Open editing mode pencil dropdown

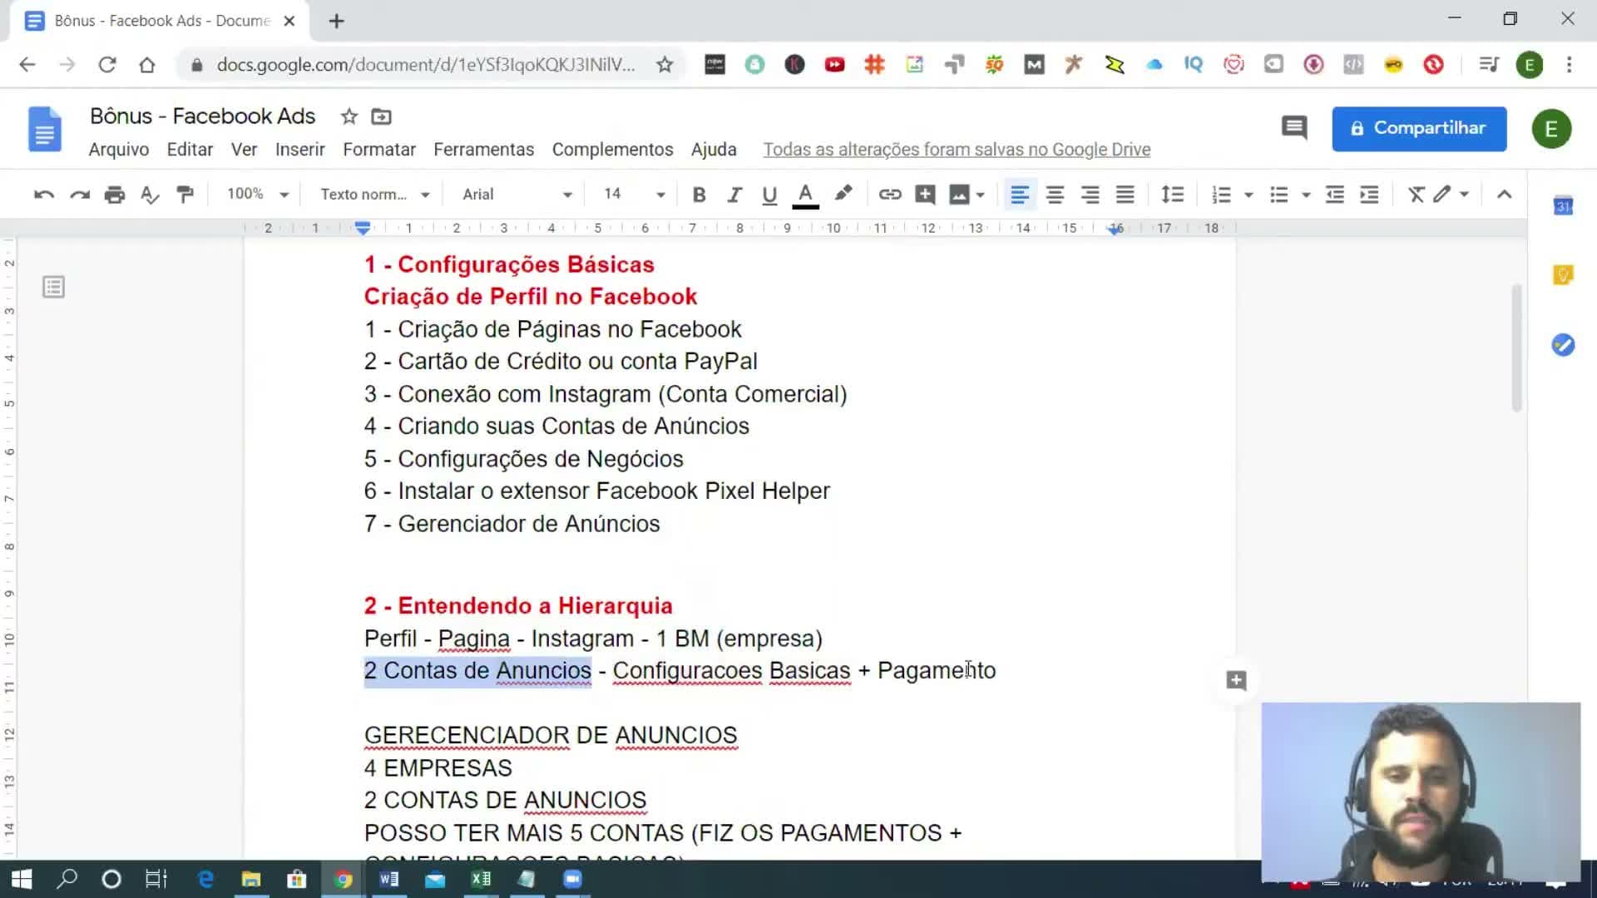coord(1451,195)
